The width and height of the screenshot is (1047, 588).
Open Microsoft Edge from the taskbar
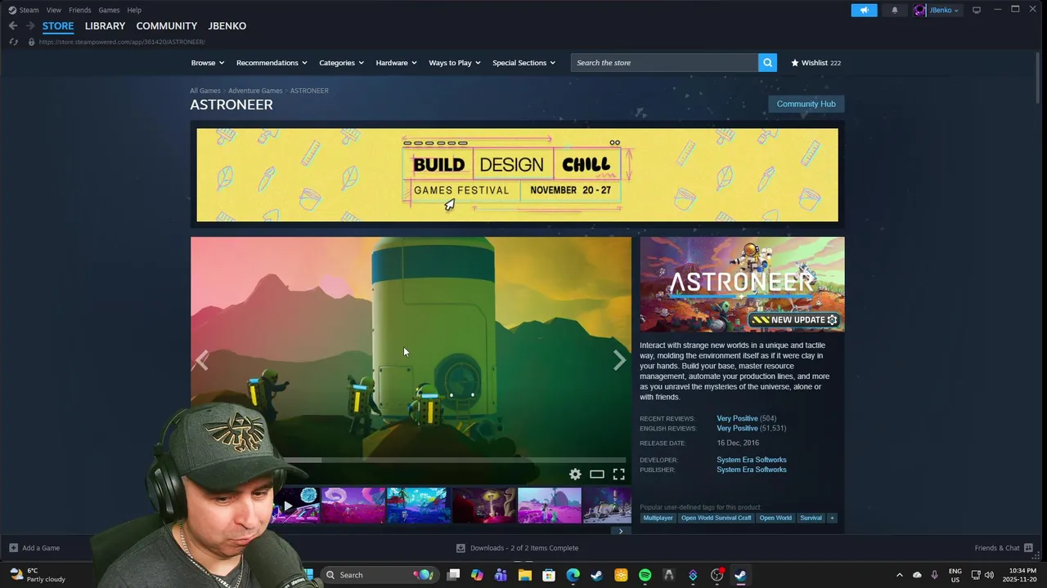pos(573,575)
